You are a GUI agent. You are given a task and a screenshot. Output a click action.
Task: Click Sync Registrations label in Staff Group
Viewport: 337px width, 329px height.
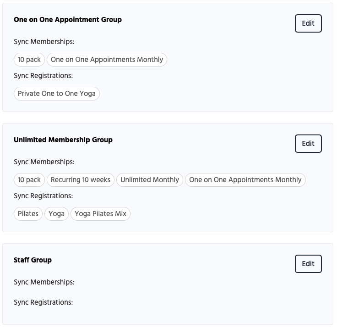pos(43,302)
